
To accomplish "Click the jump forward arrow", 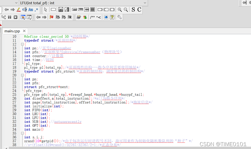I will coord(44,17).
